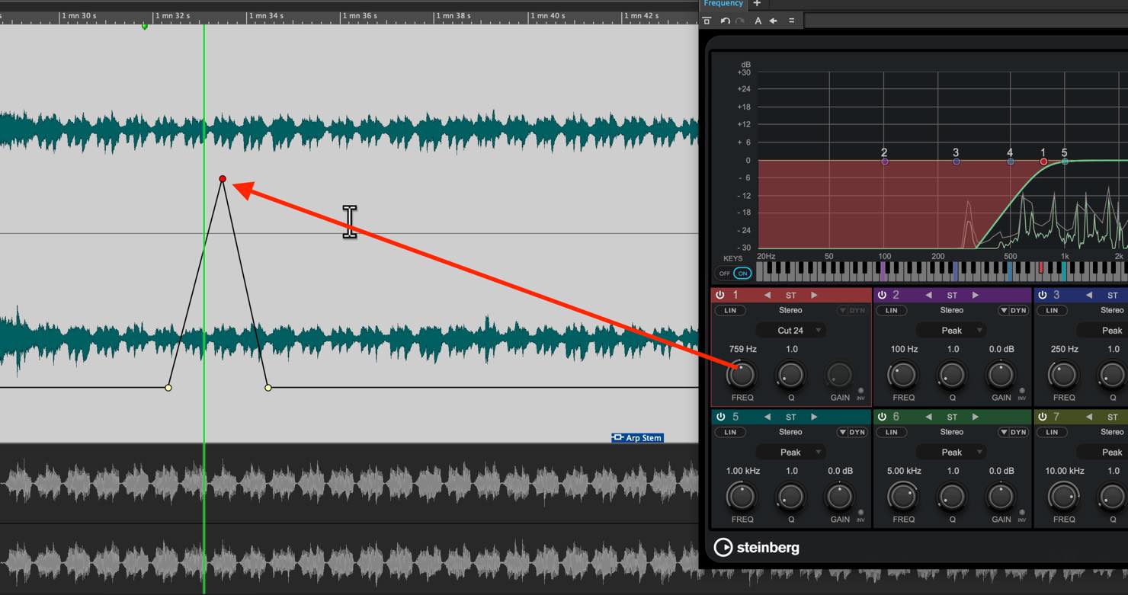This screenshot has height=595, width=1128.
Task: Expand band 6 DYN dynamic section
Action: (1014, 432)
